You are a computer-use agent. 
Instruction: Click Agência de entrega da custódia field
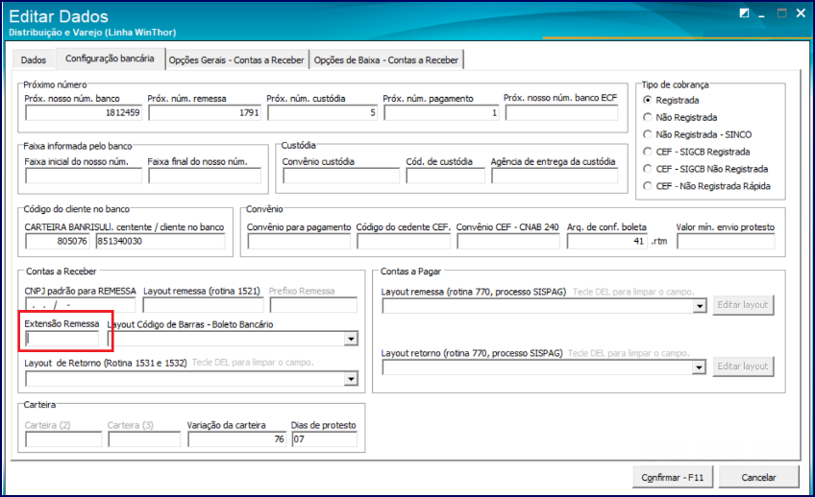[x=556, y=176]
